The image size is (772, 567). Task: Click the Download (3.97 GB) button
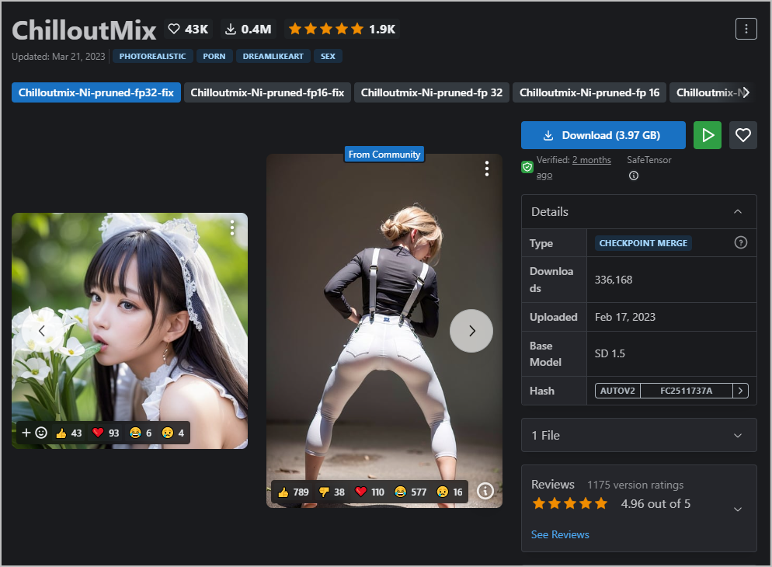pyautogui.click(x=603, y=134)
